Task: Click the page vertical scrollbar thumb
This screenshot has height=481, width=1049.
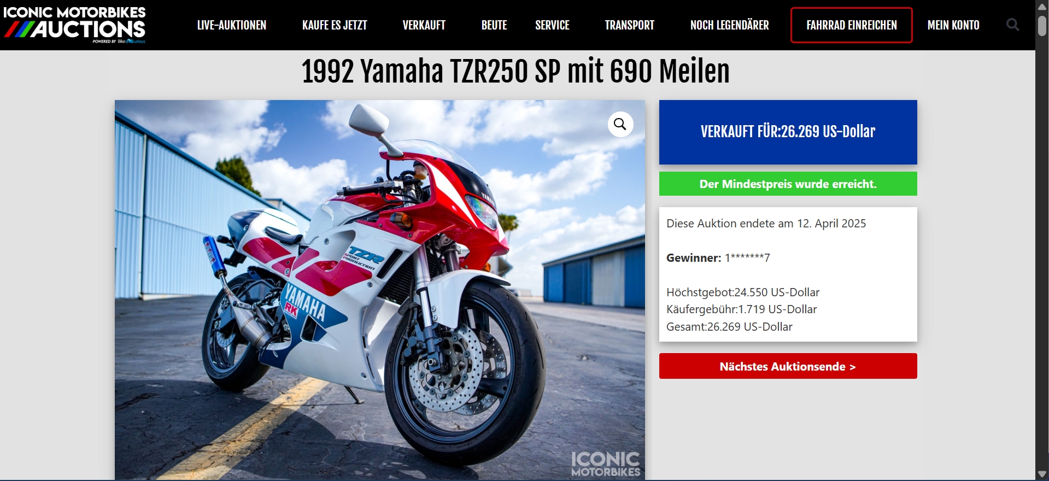Action: tap(1042, 26)
